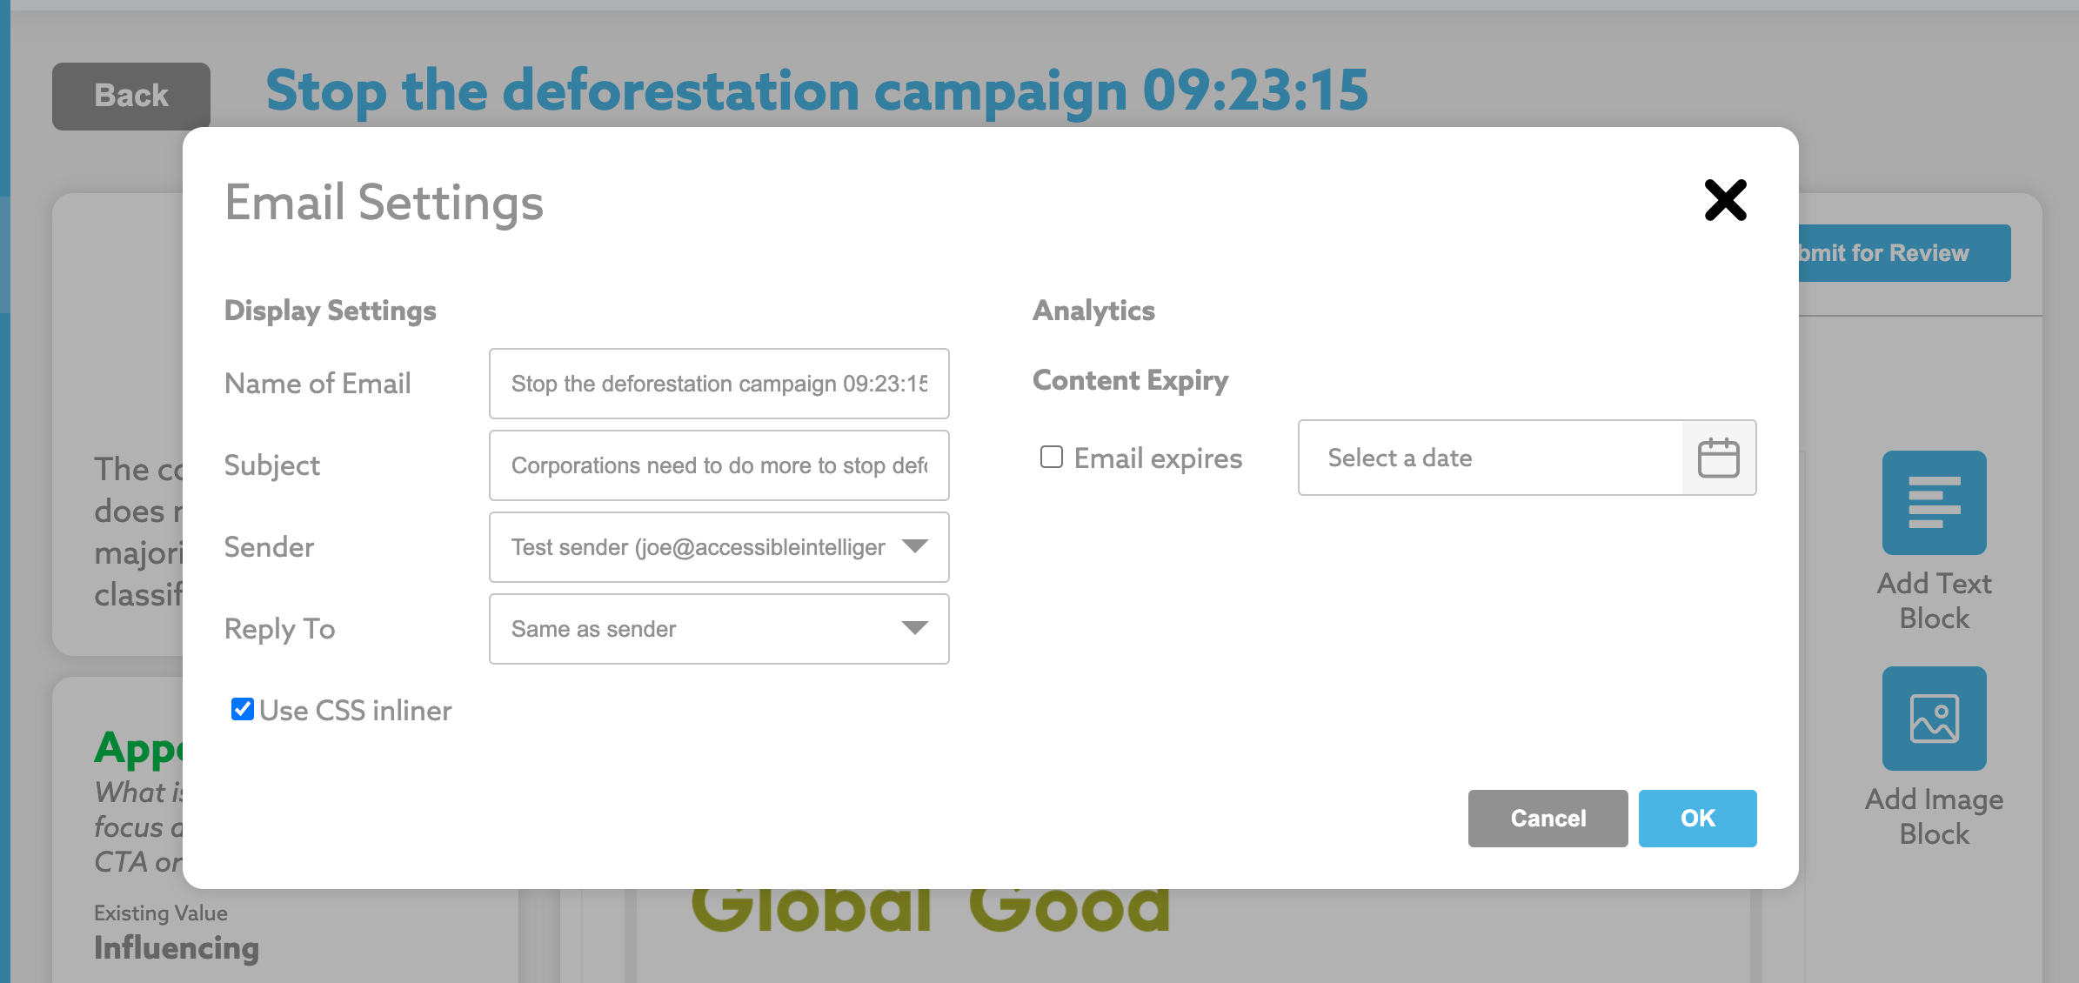The height and width of the screenshot is (983, 2079).
Task: Click the Submit for Review button
Action: point(1903,253)
